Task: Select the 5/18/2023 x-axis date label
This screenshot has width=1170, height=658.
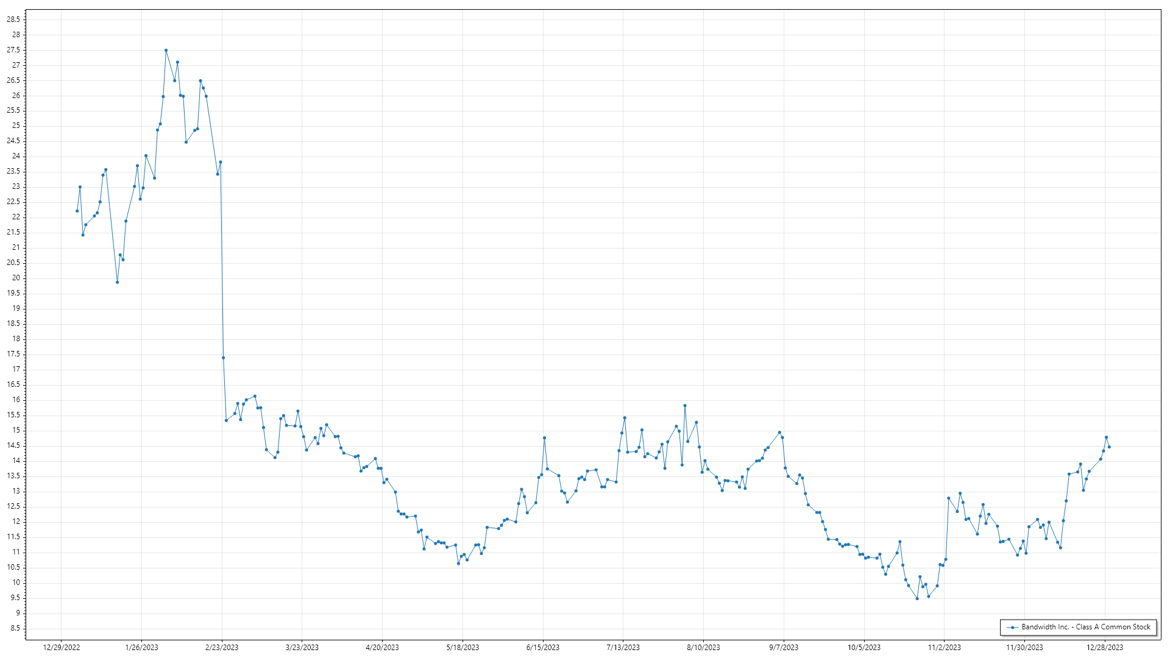Action: [463, 648]
